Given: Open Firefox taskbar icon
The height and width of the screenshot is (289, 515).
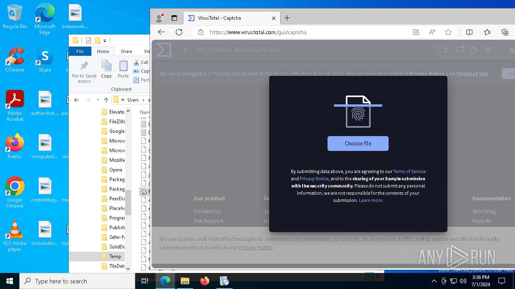Looking at the screenshot, I should tap(204, 281).
